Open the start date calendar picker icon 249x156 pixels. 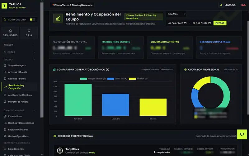pyautogui.click(x=185, y=23)
